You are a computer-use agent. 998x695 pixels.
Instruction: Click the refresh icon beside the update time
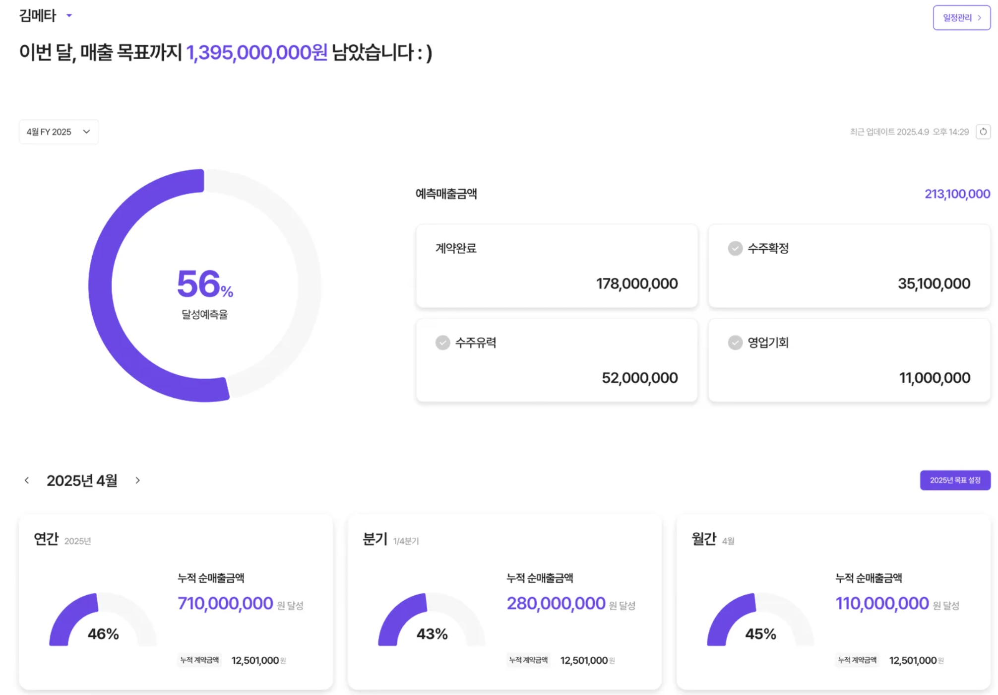[x=983, y=132]
